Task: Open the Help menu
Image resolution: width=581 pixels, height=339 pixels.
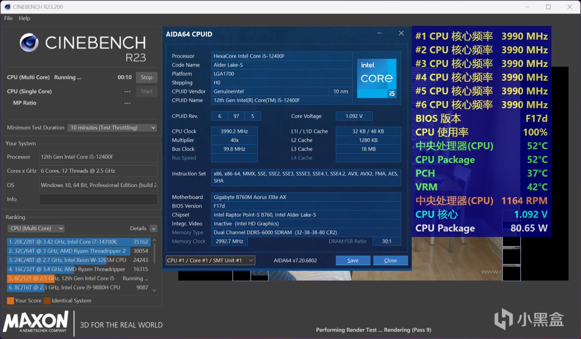Action: coord(25,18)
